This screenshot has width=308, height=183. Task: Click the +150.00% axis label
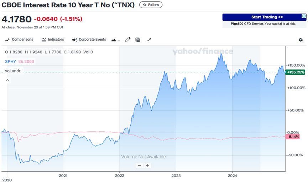coord(296,65)
